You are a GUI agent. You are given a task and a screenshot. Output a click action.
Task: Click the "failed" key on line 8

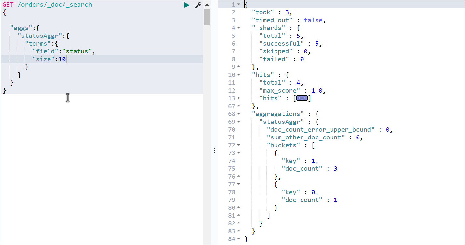click(x=274, y=59)
